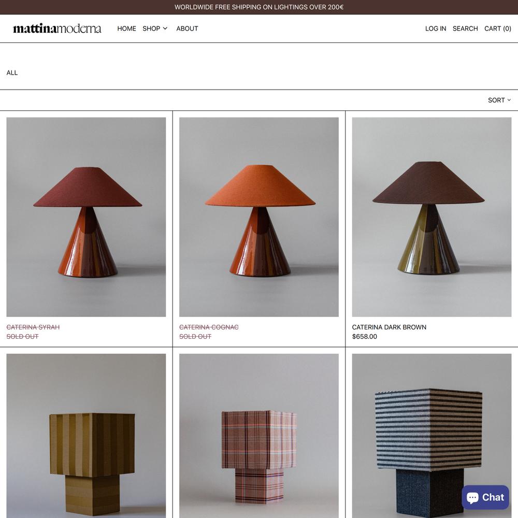The width and height of the screenshot is (518, 518).
Task: Open the Shopify Chat widget
Action: [x=485, y=497]
